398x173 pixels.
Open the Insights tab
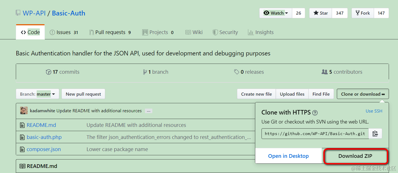261,32
